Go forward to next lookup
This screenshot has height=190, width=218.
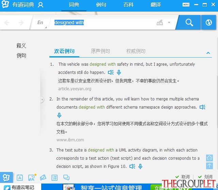point(21,22)
